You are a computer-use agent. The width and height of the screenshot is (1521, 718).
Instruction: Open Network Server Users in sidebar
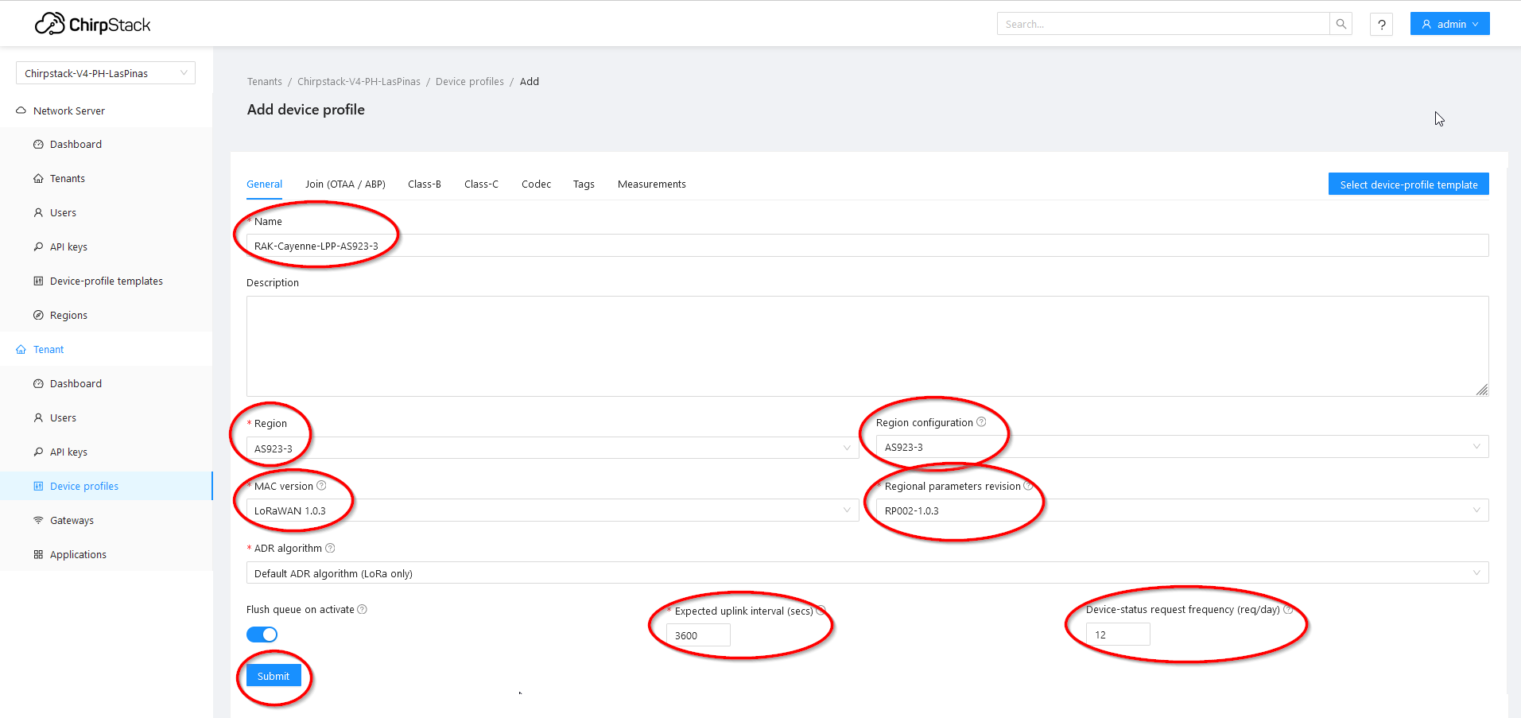(x=107, y=212)
